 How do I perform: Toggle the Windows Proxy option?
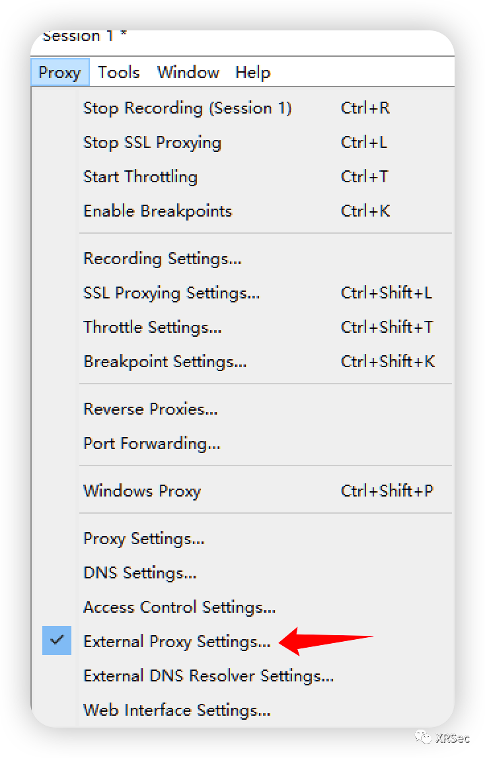[141, 491]
